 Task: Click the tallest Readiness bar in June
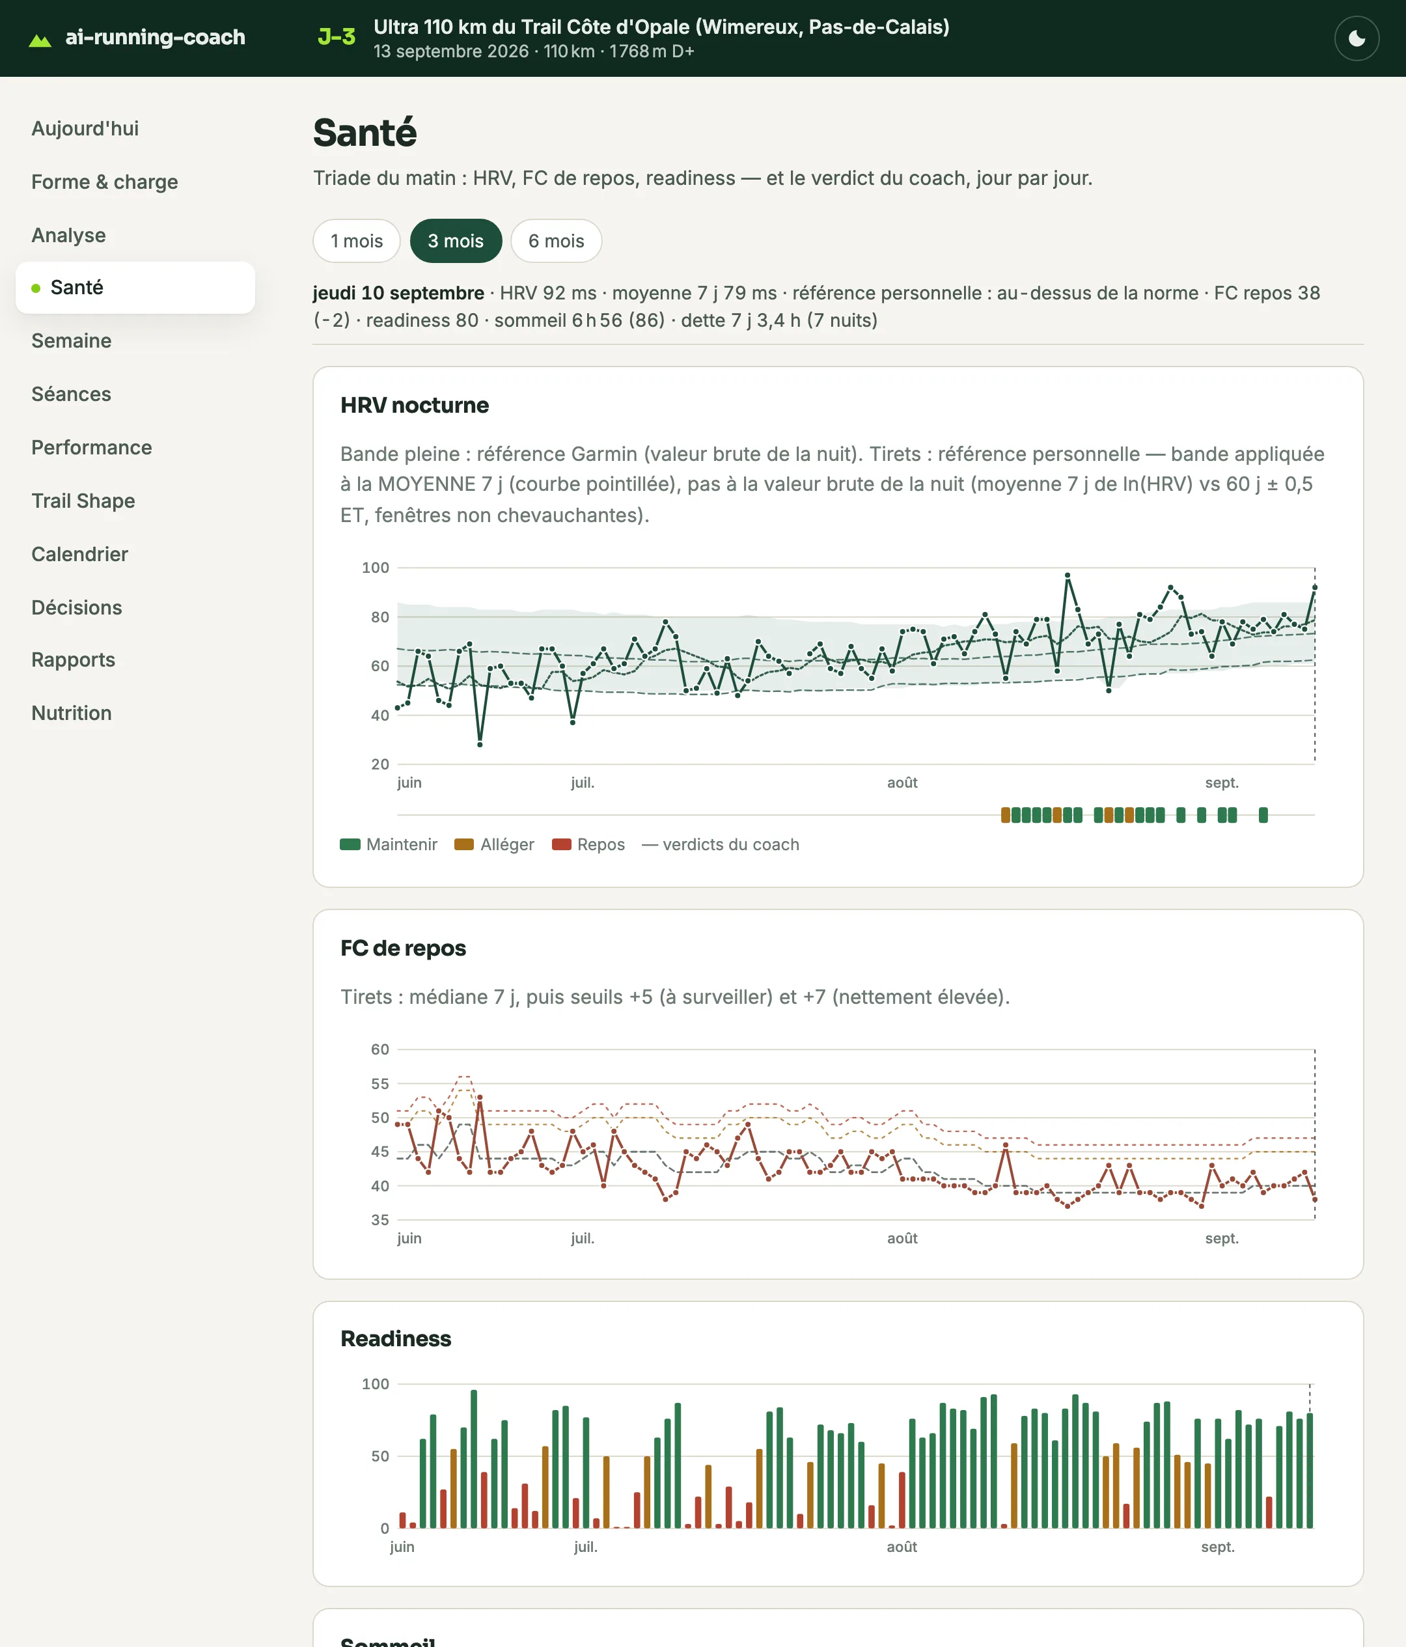coord(474,1459)
